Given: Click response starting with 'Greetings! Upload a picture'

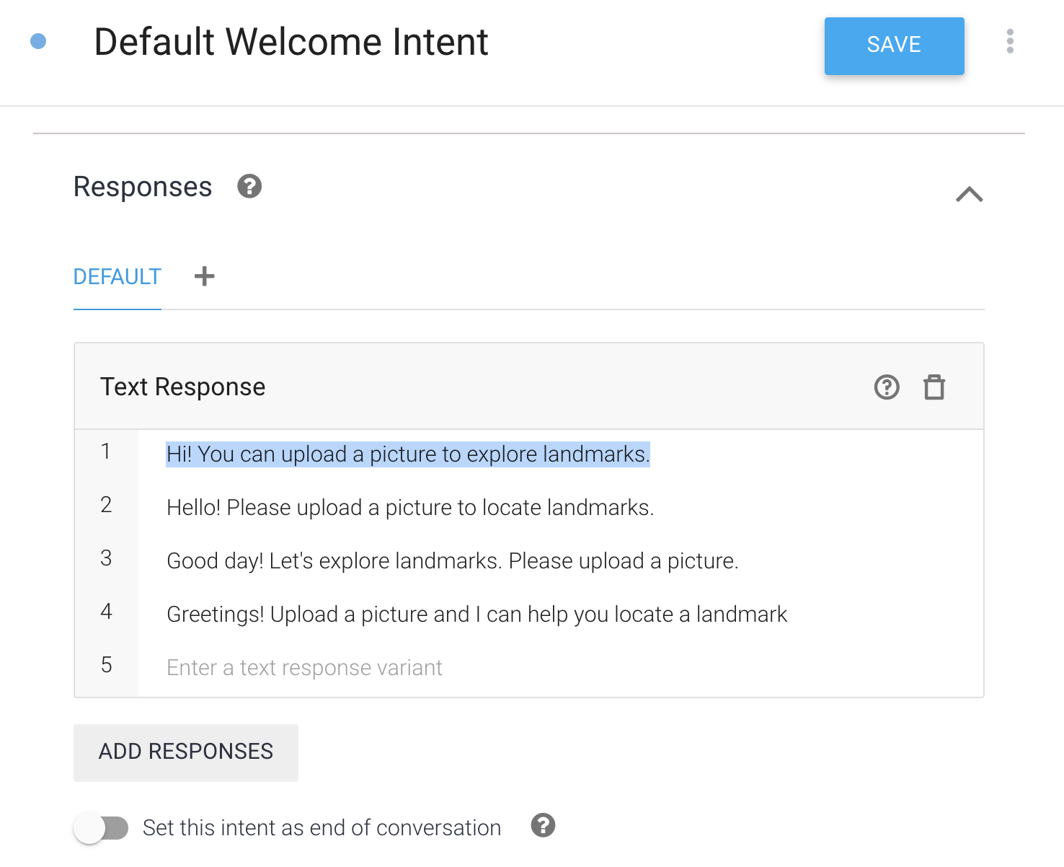Looking at the screenshot, I should tap(476, 615).
